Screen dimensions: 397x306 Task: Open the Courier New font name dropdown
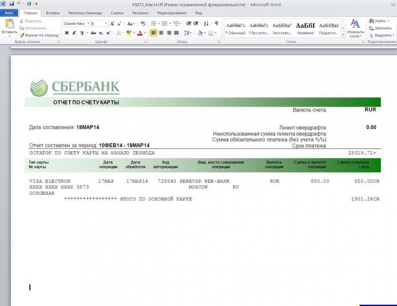(88, 24)
